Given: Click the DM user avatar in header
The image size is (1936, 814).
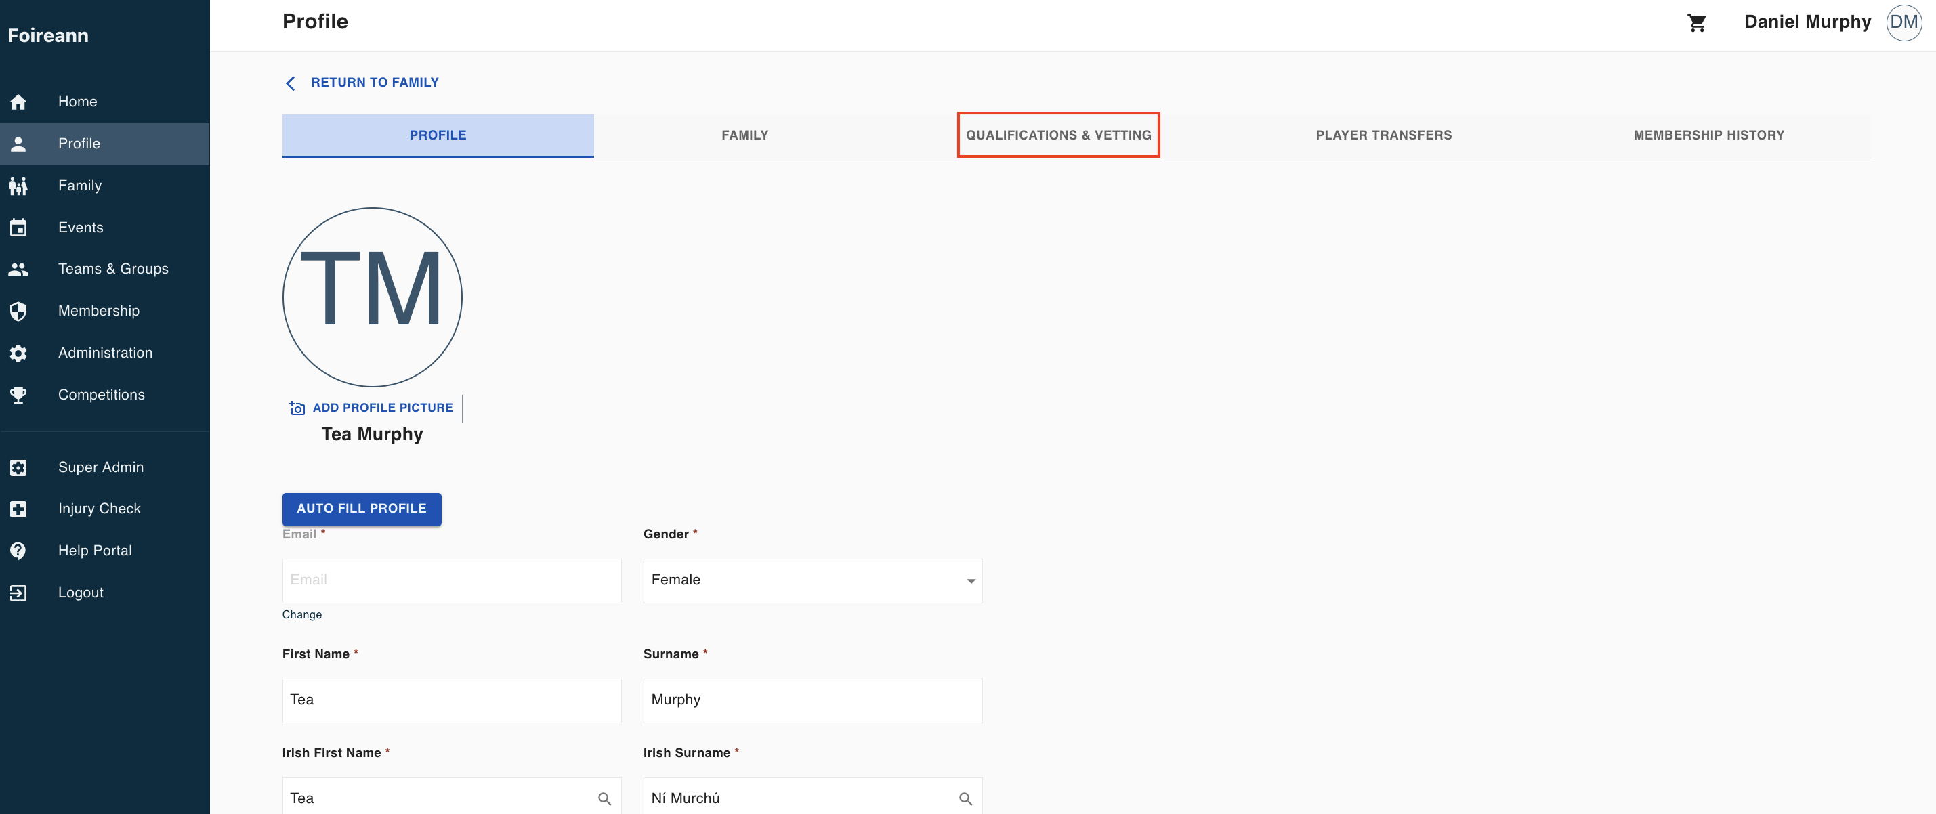Looking at the screenshot, I should coord(1903,22).
